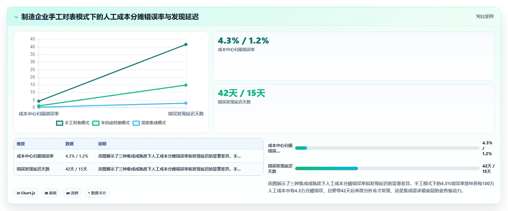Click blue data point at 错误发现延迟天数
Screen dimensions: 508x211
click(x=186, y=103)
